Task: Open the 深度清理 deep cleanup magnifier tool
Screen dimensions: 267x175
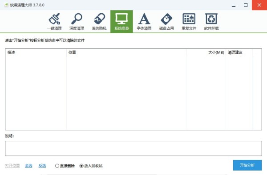Action: [x=77, y=22]
